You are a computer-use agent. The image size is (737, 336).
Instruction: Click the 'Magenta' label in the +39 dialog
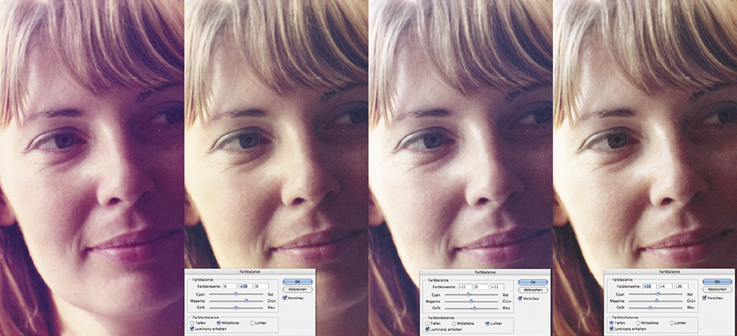click(x=198, y=301)
